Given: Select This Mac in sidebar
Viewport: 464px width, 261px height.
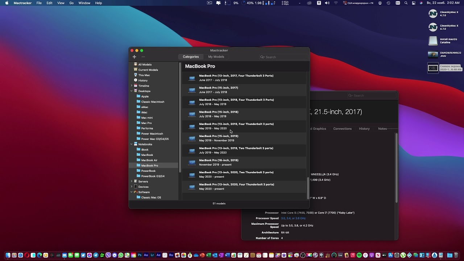Looking at the screenshot, I should [x=154, y=75].
